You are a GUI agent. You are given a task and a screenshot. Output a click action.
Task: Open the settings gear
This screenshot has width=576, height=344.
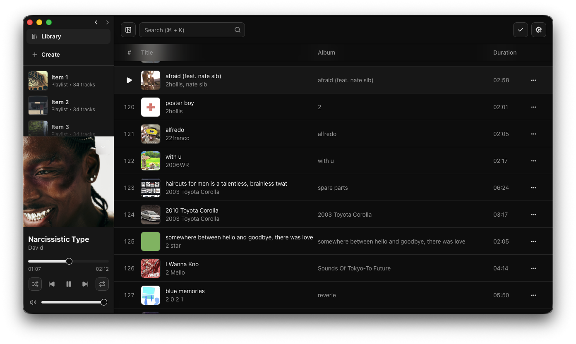click(x=538, y=30)
